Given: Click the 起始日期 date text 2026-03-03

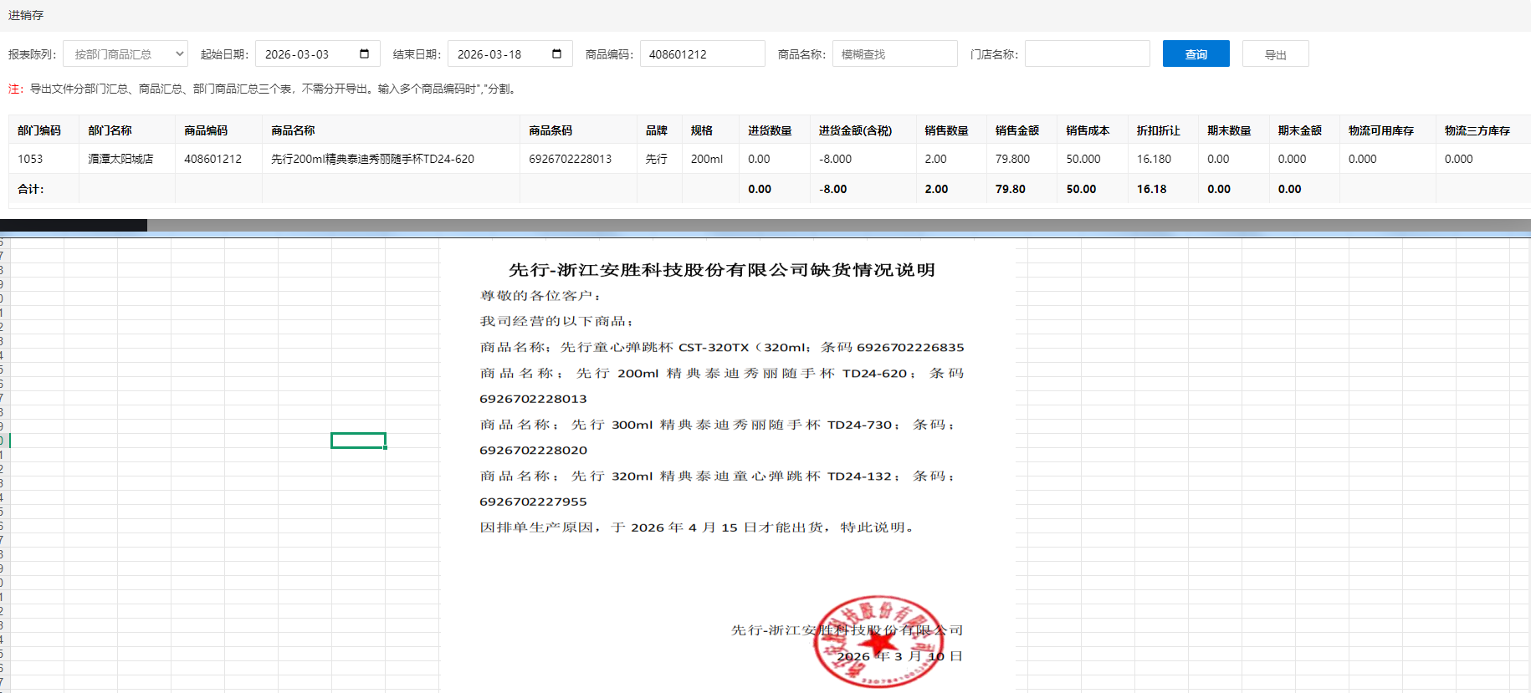Looking at the screenshot, I should (297, 54).
